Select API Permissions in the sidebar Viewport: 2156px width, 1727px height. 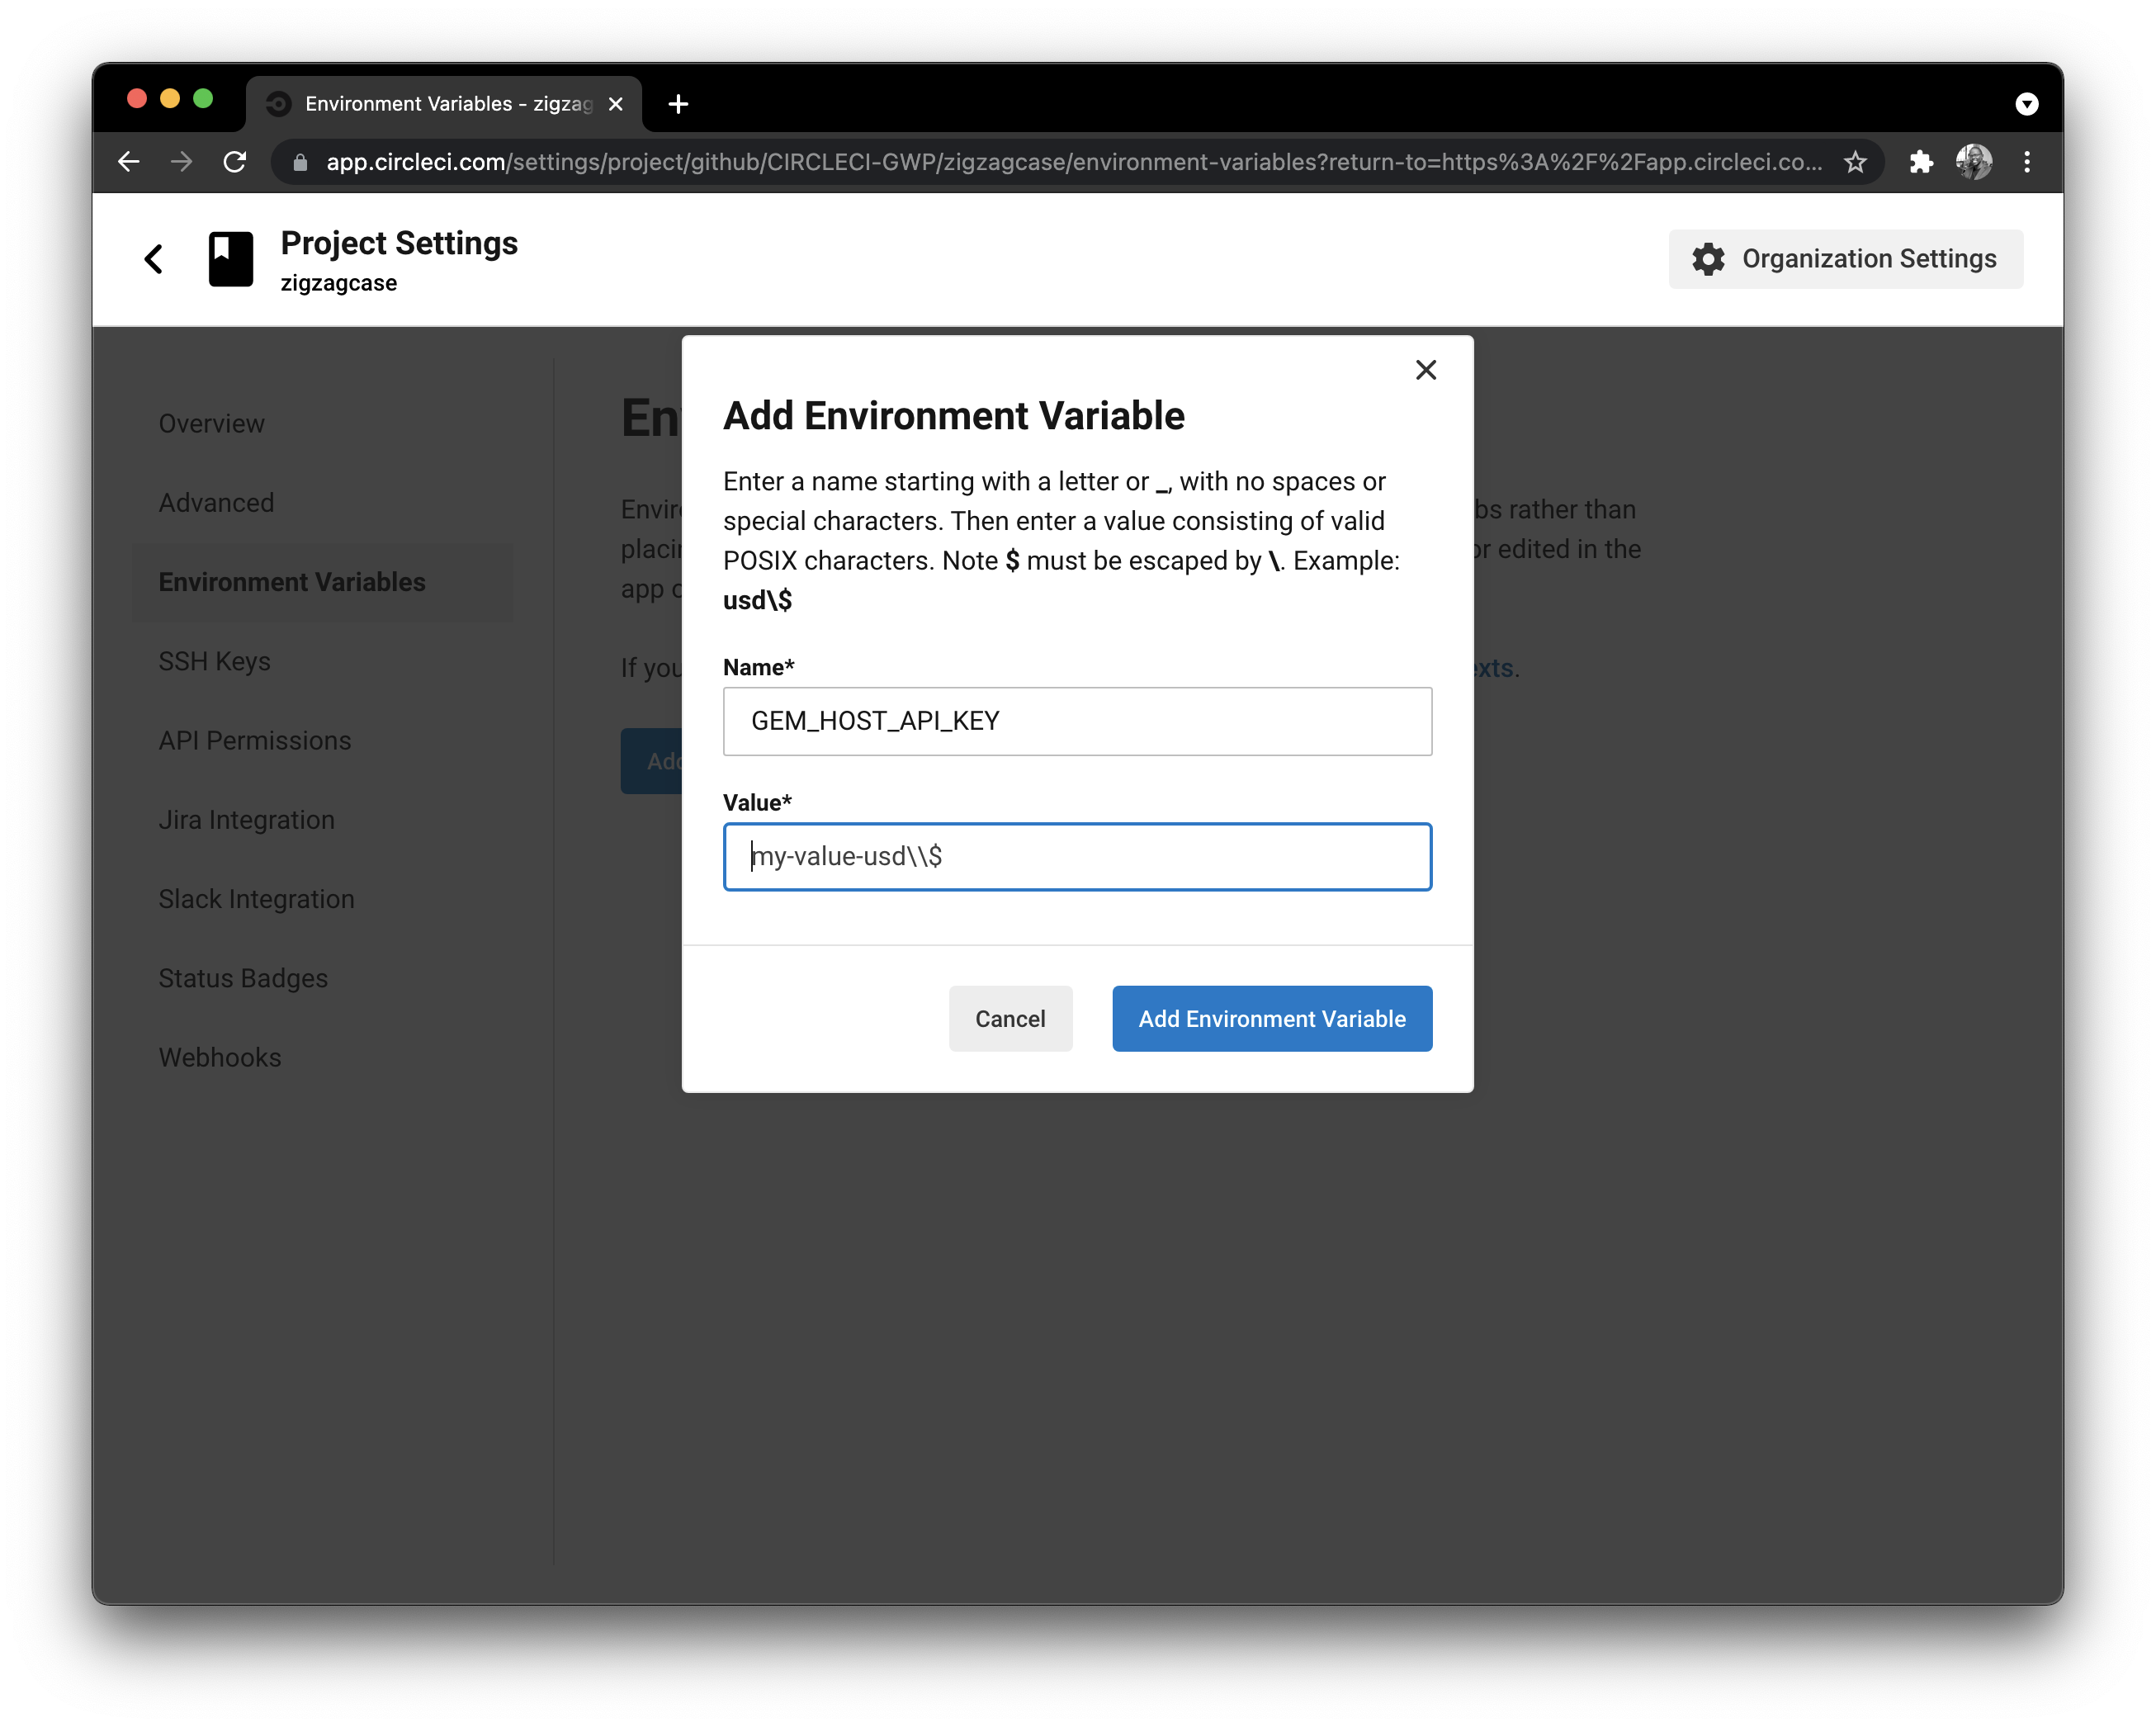(254, 740)
